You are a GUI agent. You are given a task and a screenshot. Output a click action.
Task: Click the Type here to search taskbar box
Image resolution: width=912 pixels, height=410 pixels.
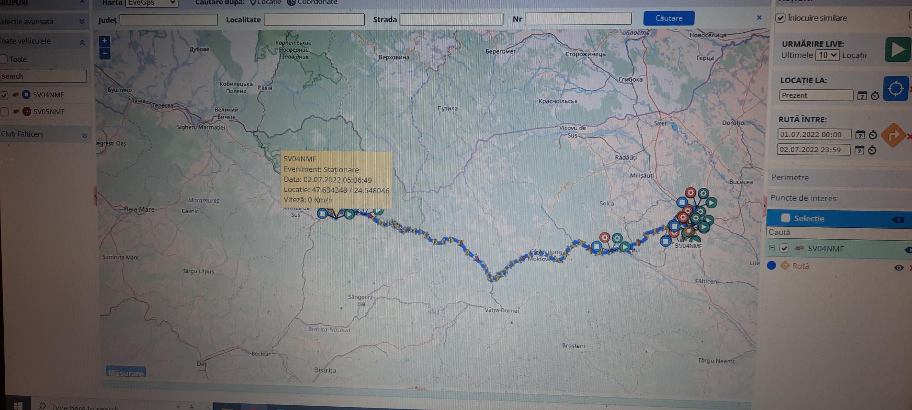click(85, 407)
